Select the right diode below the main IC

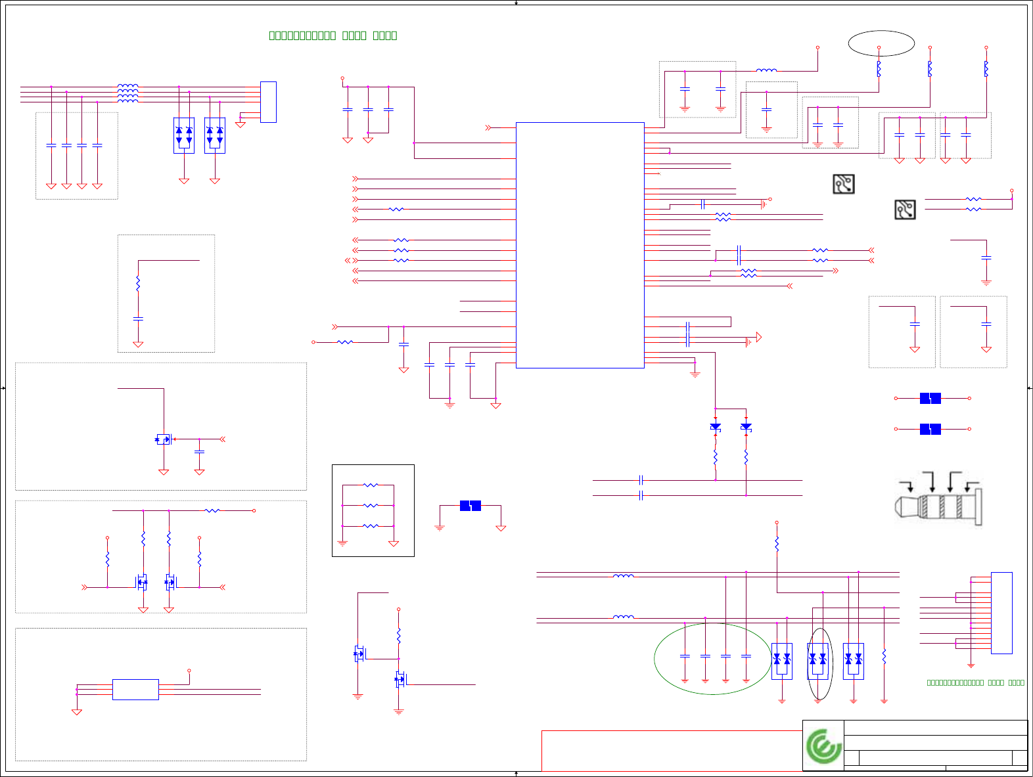[x=746, y=427]
